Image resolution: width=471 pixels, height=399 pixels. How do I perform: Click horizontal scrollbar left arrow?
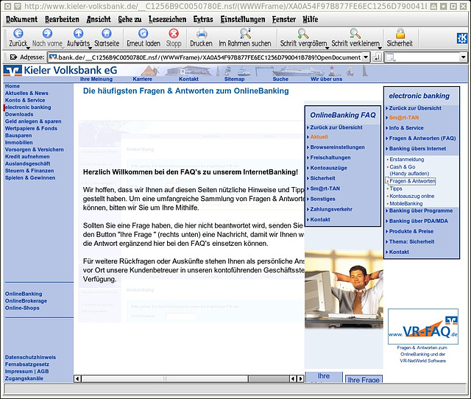tap(77, 378)
